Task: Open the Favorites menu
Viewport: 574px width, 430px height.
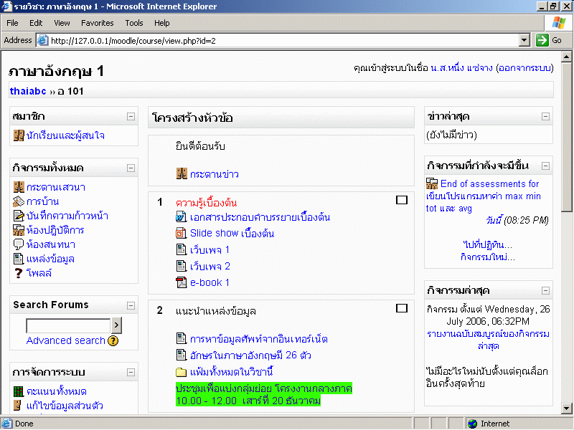Action: click(97, 23)
